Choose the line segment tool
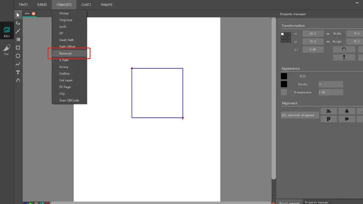Viewport: 363px width, 204px height. point(18,31)
